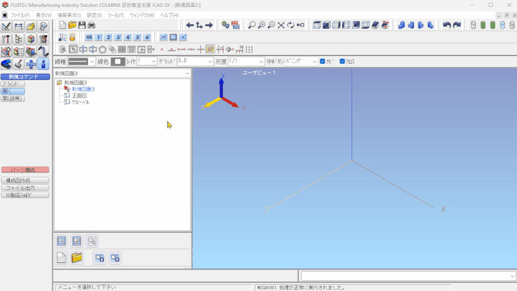Uncheck the クロス checkbox
The width and height of the screenshot is (517, 291).
coord(342,61)
